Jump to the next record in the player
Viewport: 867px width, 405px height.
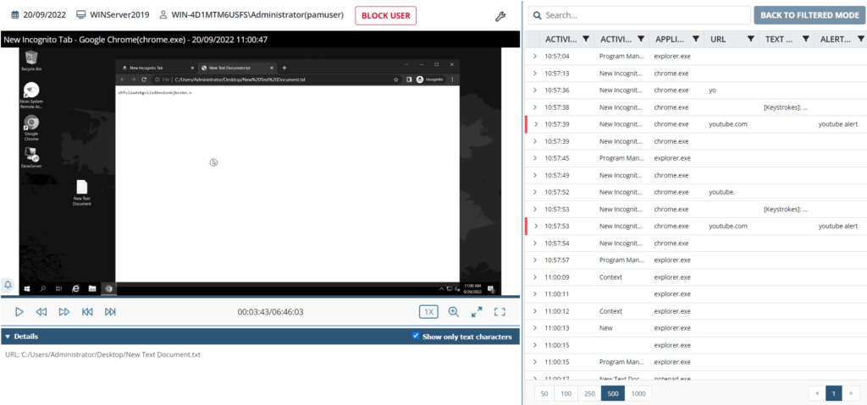tap(110, 312)
